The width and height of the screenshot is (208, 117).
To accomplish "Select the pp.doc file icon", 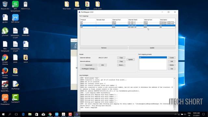I will pyautogui.click(x=5, y=19).
